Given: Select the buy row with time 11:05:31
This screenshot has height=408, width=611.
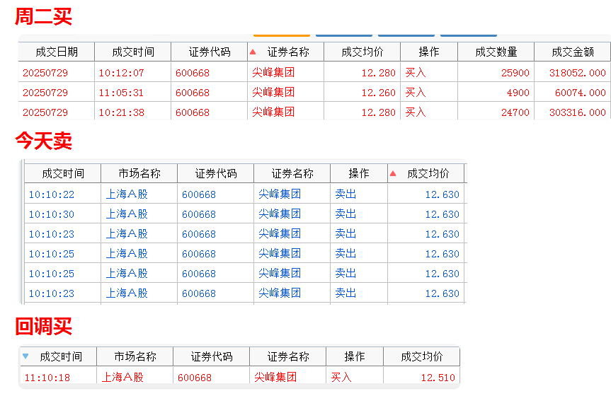Looking at the screenshot, I should pos(314,92).
